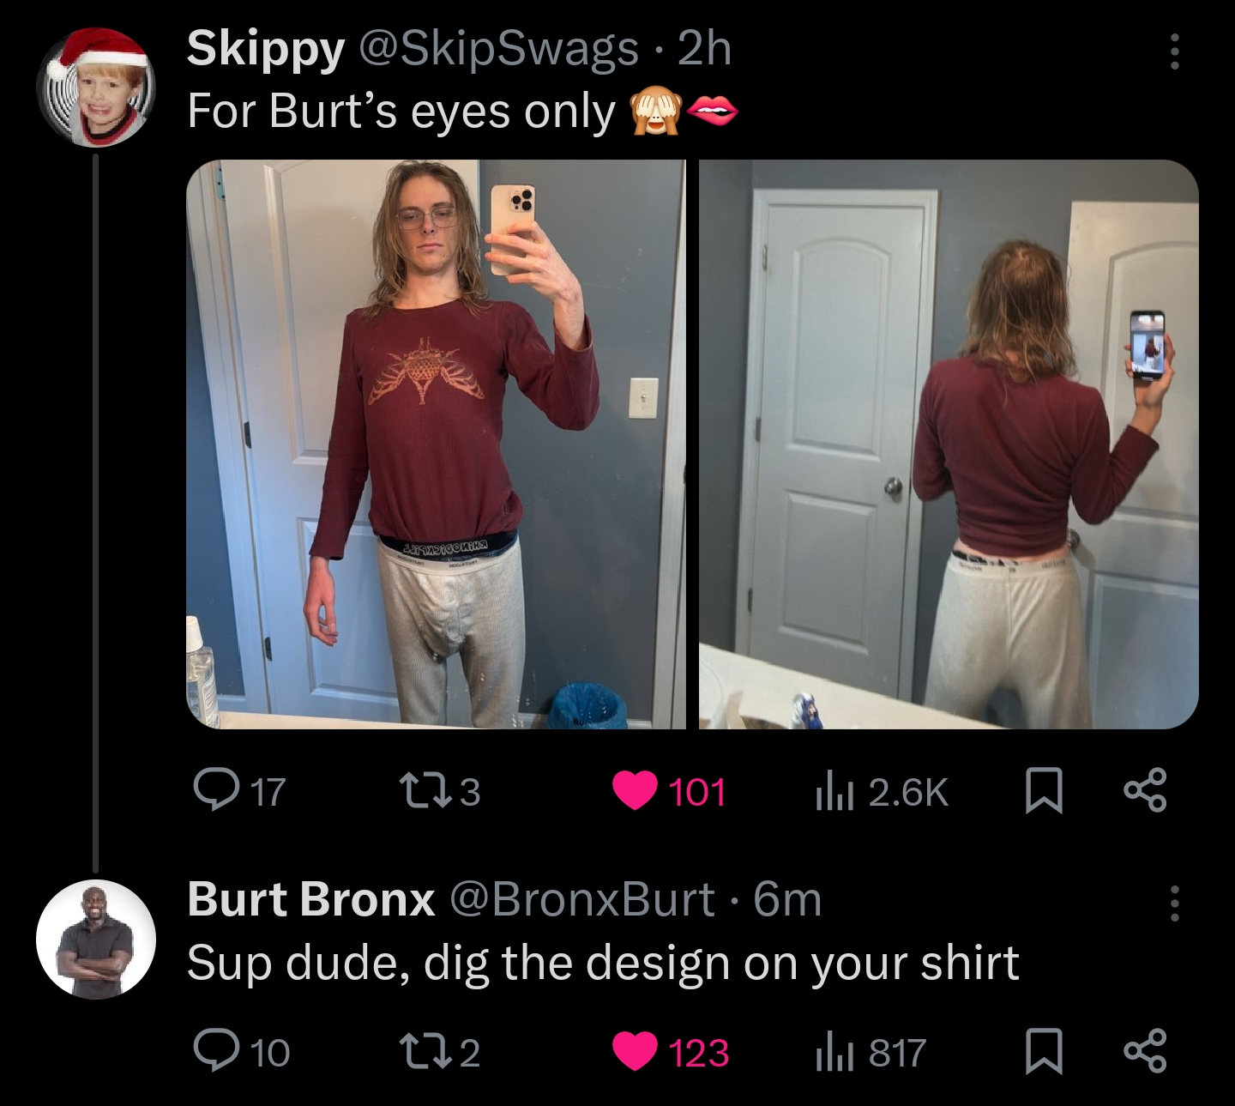Visit the @BronxBurt profile handle
The image size is (1235, 1106).
(581, 898)
